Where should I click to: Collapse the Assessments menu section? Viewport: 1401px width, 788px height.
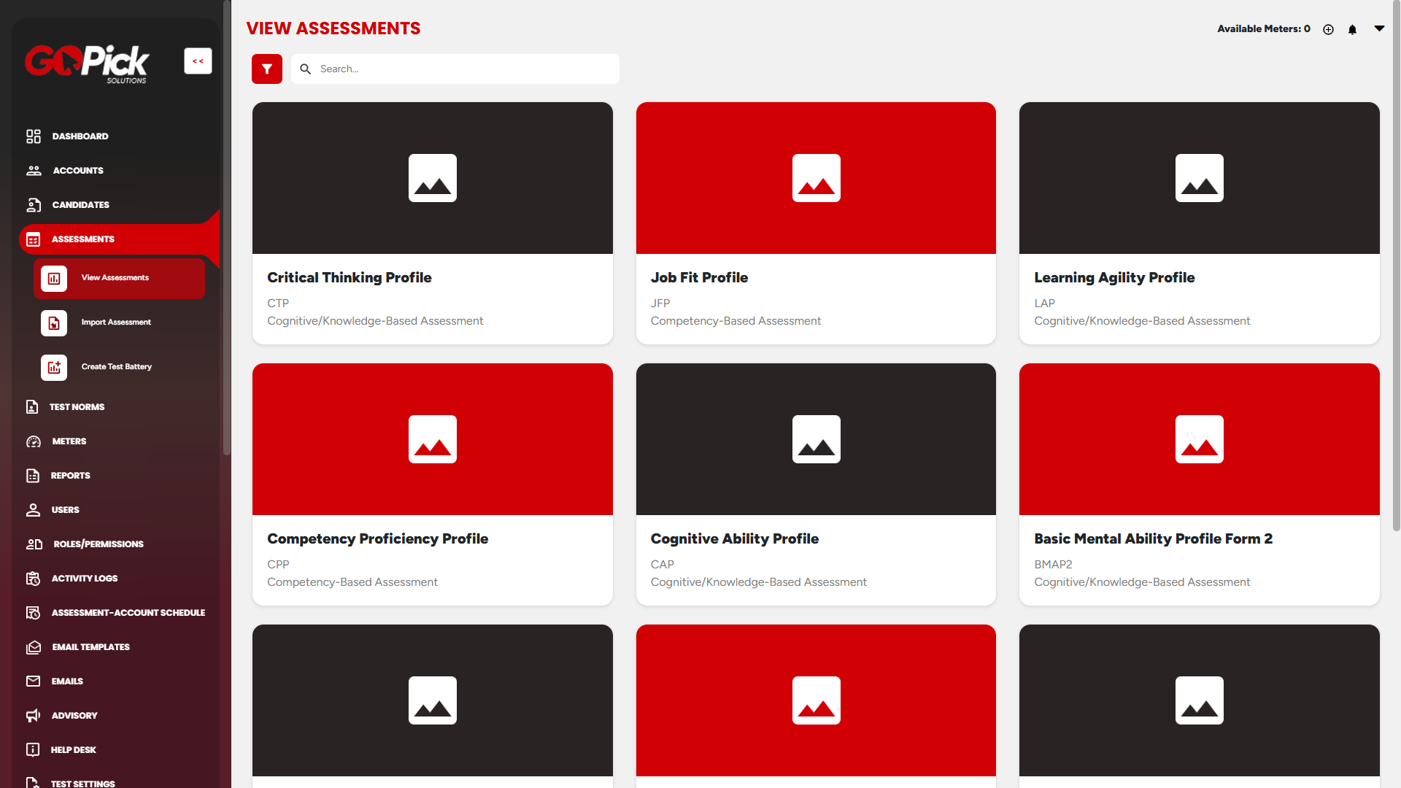pyautogui.click(x=82, y=239)
